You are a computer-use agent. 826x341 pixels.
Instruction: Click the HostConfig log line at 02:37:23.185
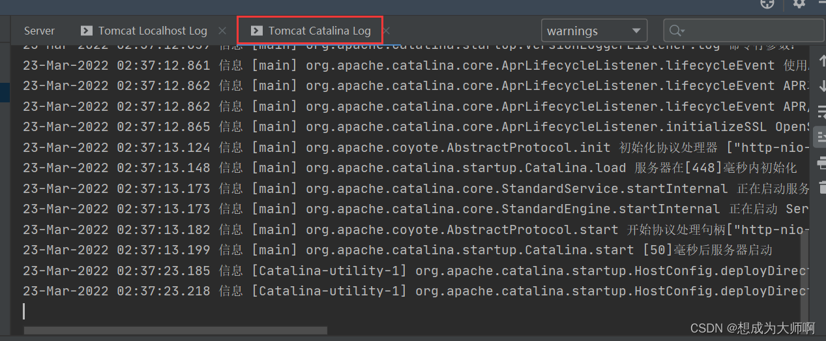point(415,271)
